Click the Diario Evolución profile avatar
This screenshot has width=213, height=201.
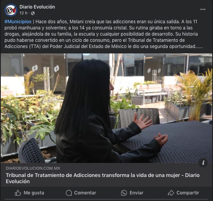[11, 10]
